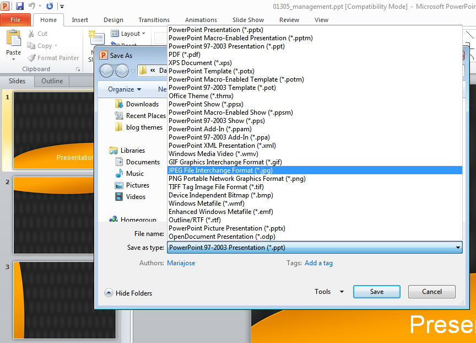Image resolution: width=476 pixels, height=343 pixels.
Task: Click the PowerPoint application icon in title bar
Action: pyautogui.click(x=5, y=6)
